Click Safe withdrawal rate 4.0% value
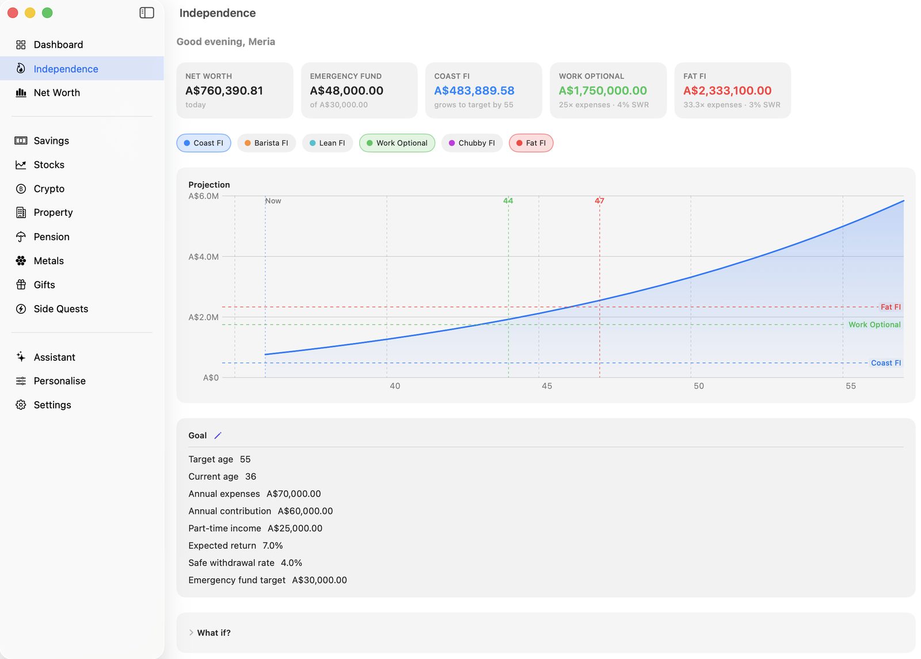921x659 pixels. click(x=291, y=563)
